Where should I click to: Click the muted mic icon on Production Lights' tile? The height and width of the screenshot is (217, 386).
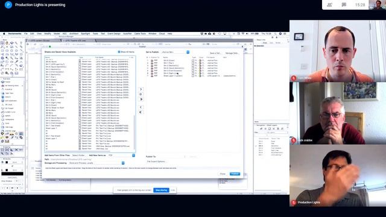(294, 203)
